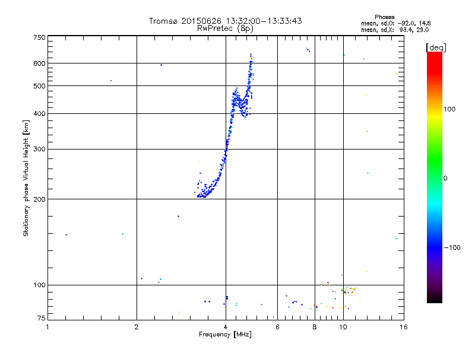
Task: Click the colorbar tick label '0'
Action: click(445, 179)
